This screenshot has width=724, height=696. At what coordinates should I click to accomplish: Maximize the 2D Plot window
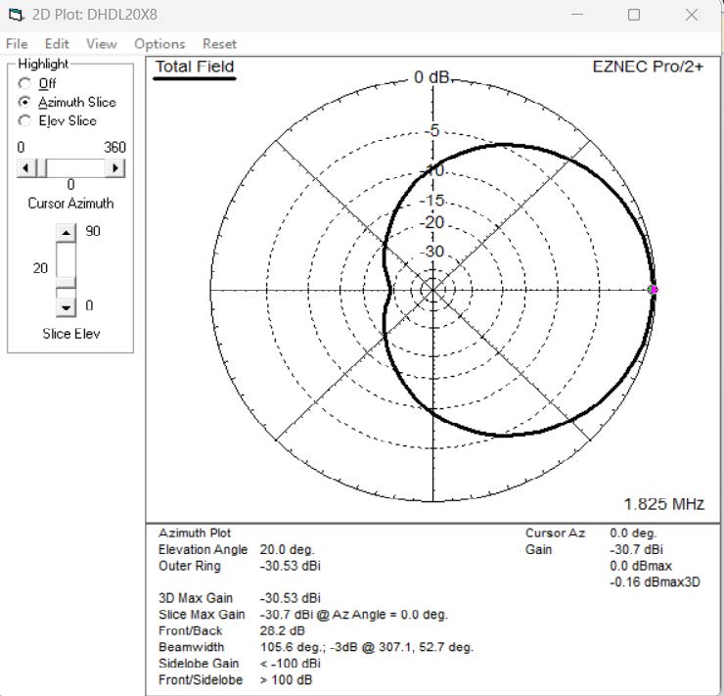(634, 15)
